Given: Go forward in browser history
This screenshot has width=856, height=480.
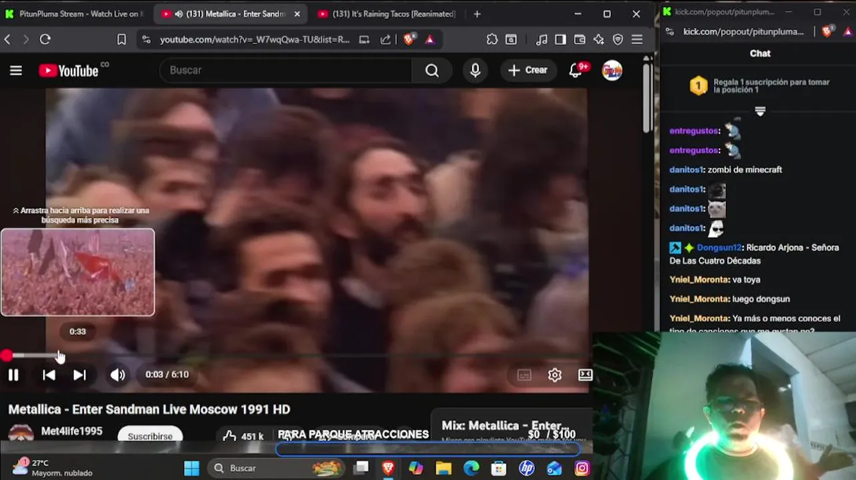Looking at the screenshot, I should pyautogui.click(x=26, y=40).
